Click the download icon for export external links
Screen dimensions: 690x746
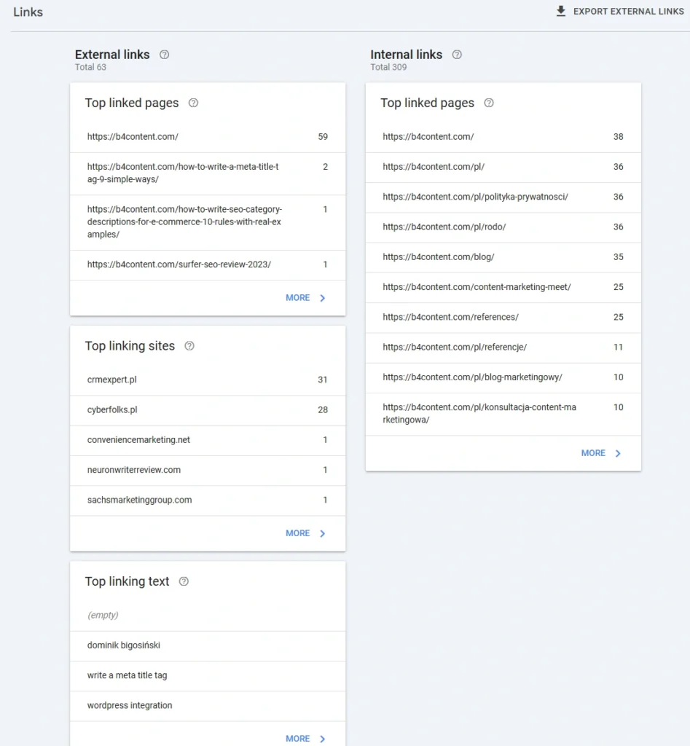561,12
